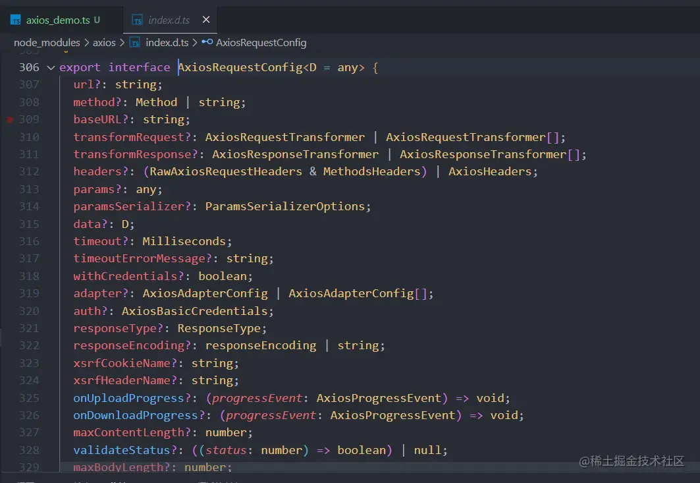The height and width of the screenshot is (483, 700).
Task: Click index.d.ts in the breadcrumb path
Action: 167,42
